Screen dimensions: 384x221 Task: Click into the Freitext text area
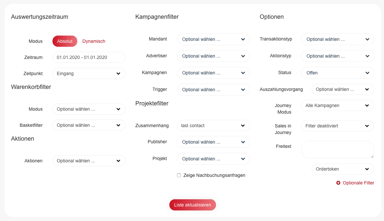[337, 150]
